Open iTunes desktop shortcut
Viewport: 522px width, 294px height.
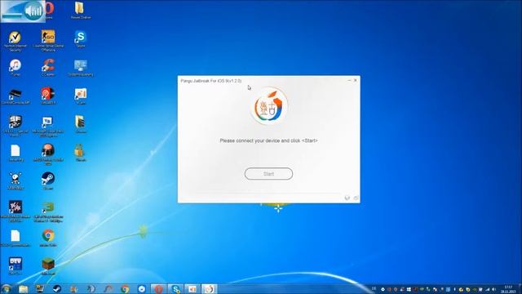coord(15,68)
